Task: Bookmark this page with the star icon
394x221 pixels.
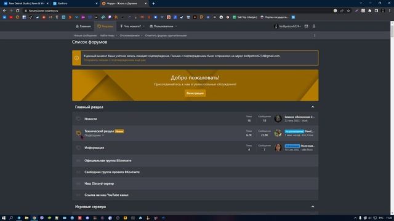Action: click(348, 11)
